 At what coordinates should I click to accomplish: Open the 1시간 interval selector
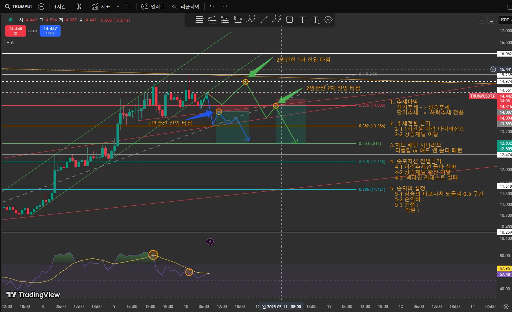pyautogui.click(x=60, y=6)
